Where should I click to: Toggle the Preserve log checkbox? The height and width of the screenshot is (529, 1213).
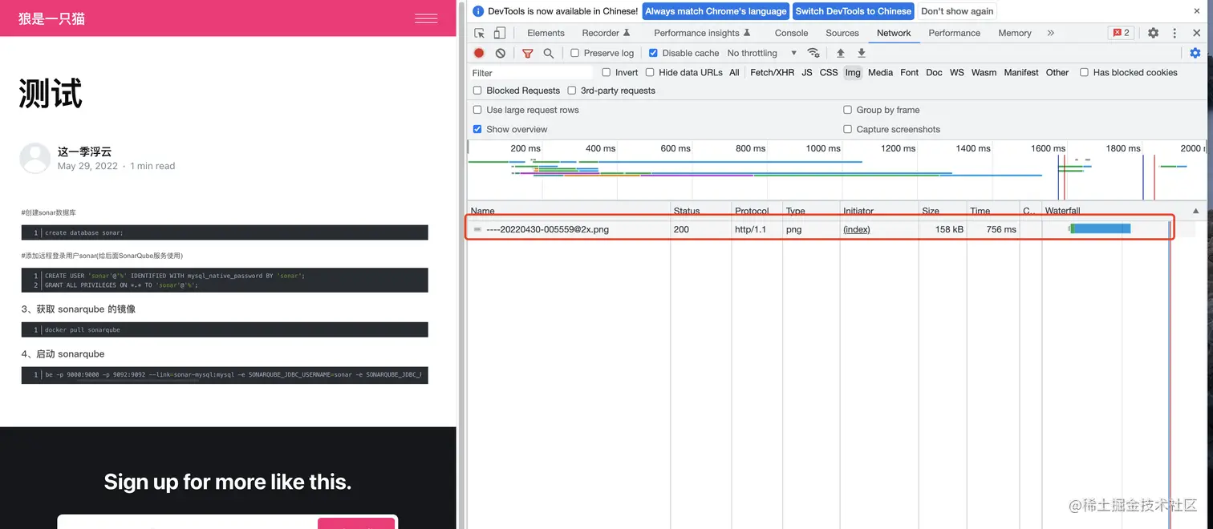[x=575, y=53]
